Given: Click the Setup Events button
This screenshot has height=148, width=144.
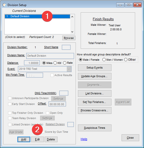Looking at the screenshot, I should pos(95,68).
